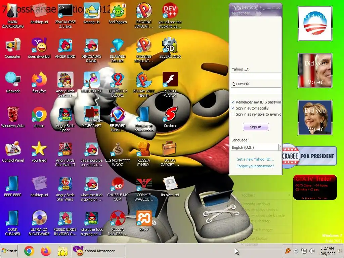Launch Firefox from the taskbar
The image size is (344, 258).
[x=46, y=251]
